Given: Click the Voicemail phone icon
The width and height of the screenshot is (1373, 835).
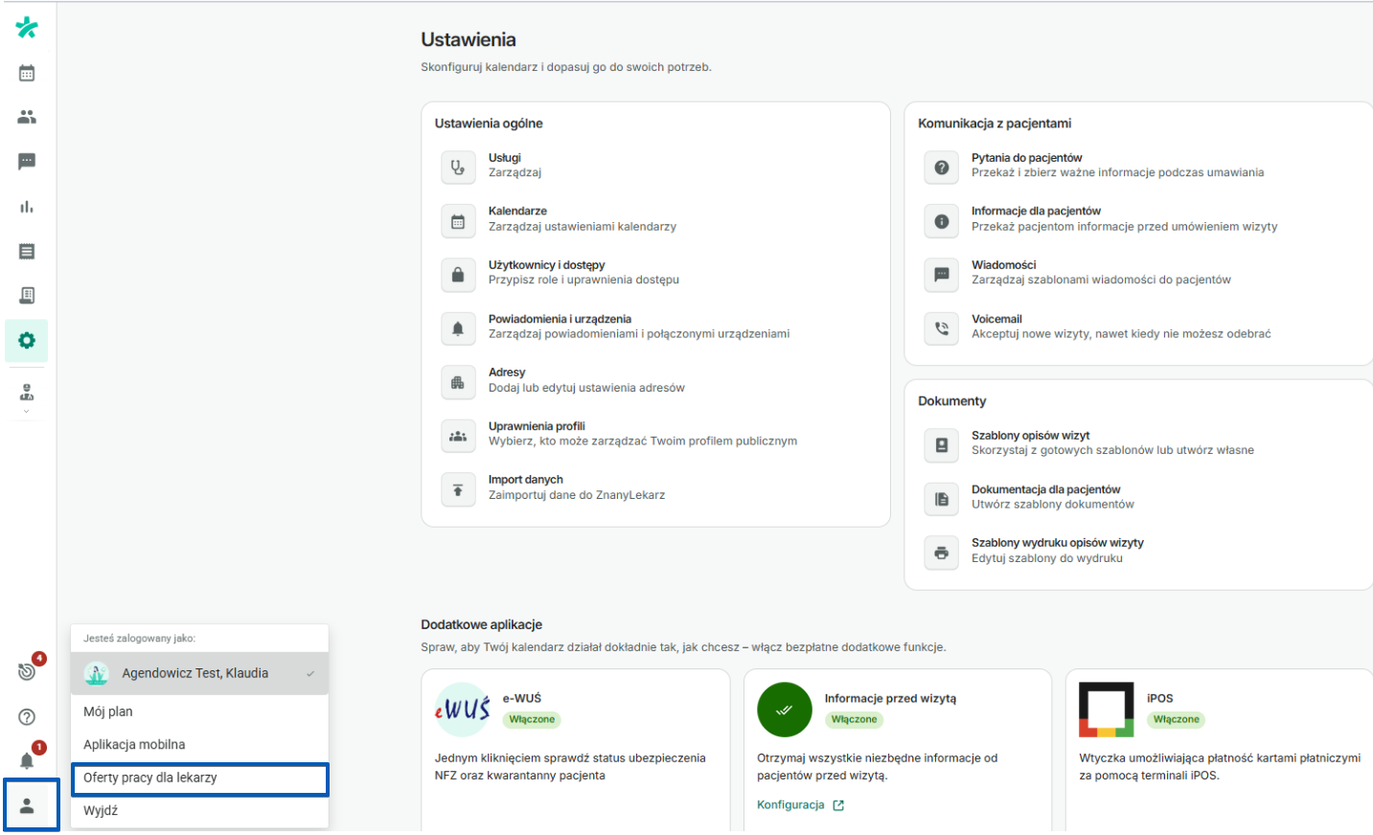Looking at the screenshot, I should [x=941, y=328].
